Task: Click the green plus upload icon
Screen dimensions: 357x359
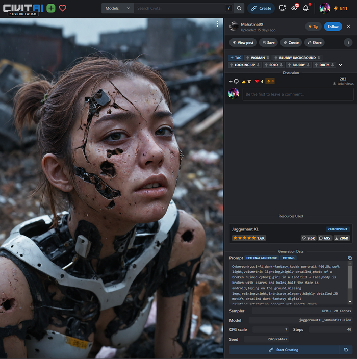Action: (51, 8)
